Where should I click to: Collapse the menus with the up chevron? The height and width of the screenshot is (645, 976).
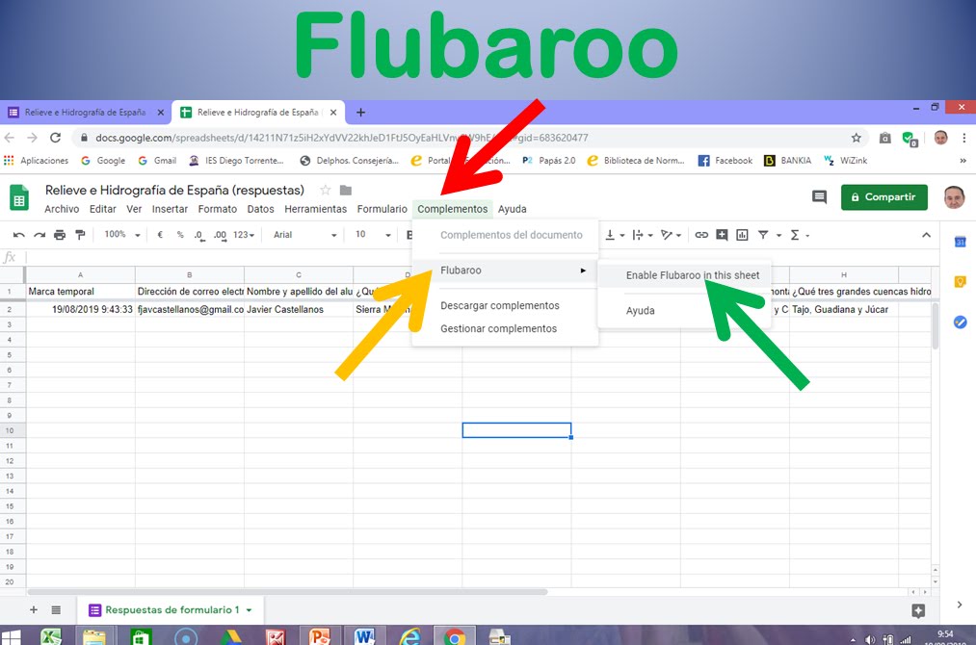926,235
